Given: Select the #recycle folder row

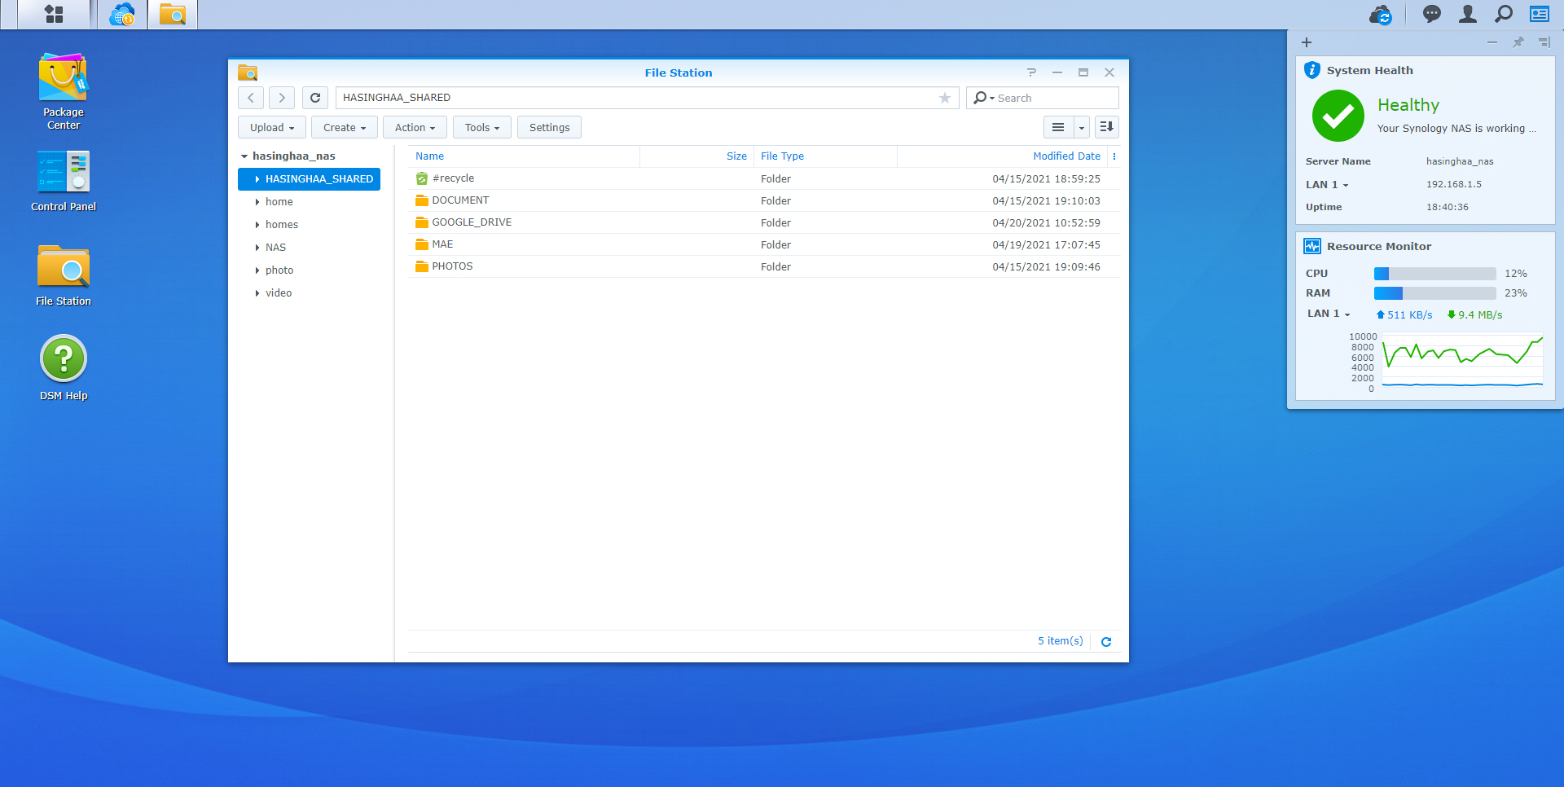Looking at the screenshot, I should [x=764, y=178].
